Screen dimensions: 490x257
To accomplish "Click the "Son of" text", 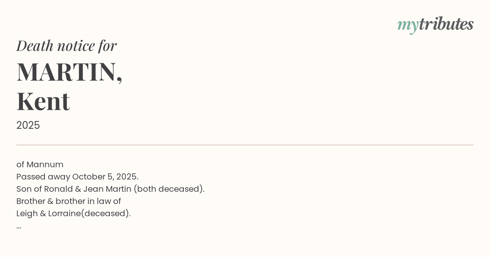I will 29,189.
